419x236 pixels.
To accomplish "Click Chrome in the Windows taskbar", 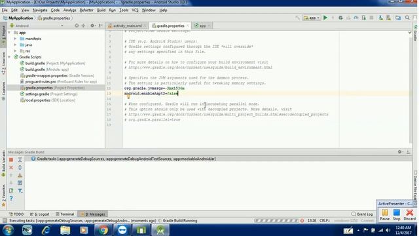I will (x=103, y=230).
